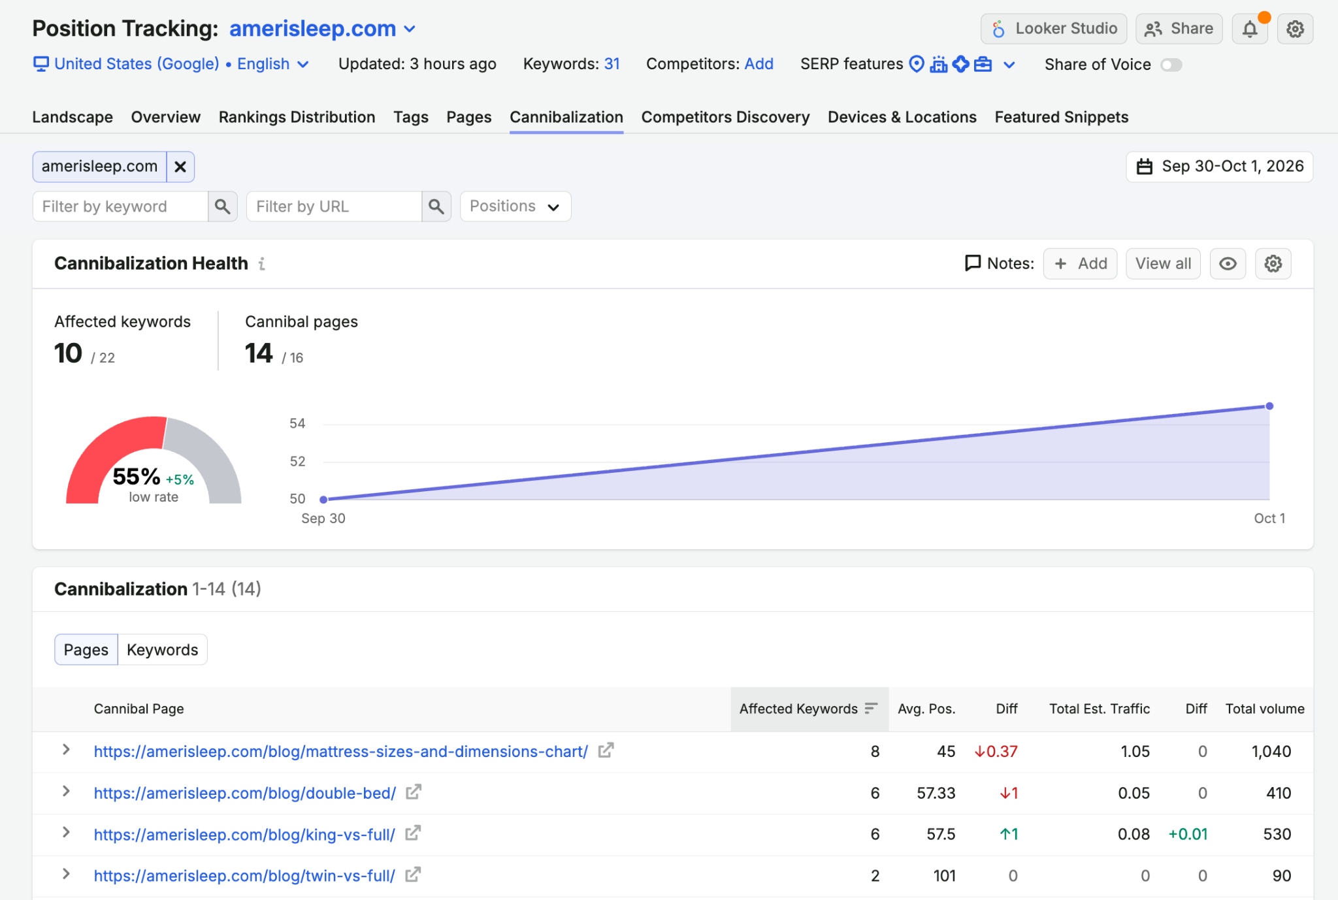Screen dimensions: 1338x900
Task: Click the Filter by keyword field
Action: 120,206
